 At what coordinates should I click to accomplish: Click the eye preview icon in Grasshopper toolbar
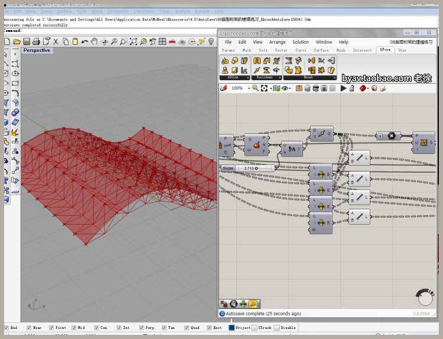[x=285, y=88]
